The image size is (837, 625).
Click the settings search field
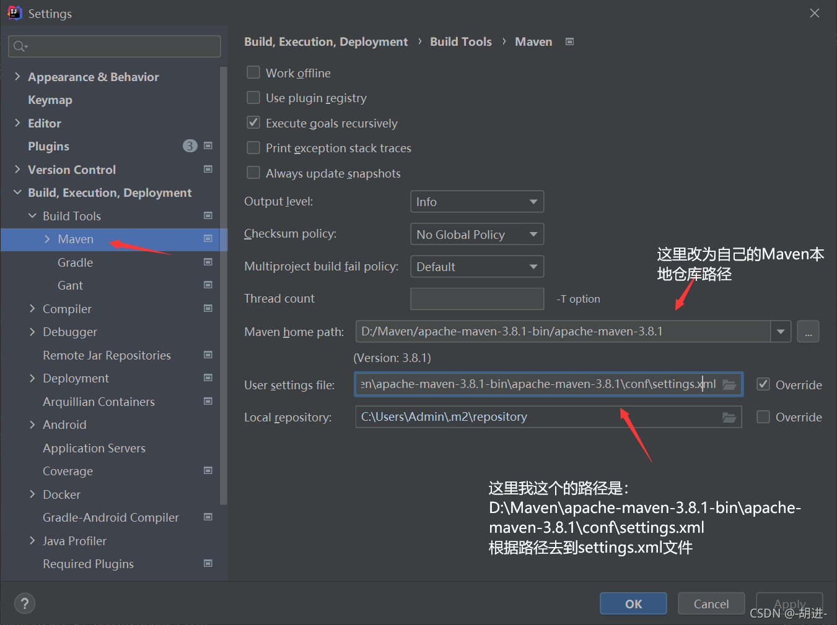coord(115,46)
